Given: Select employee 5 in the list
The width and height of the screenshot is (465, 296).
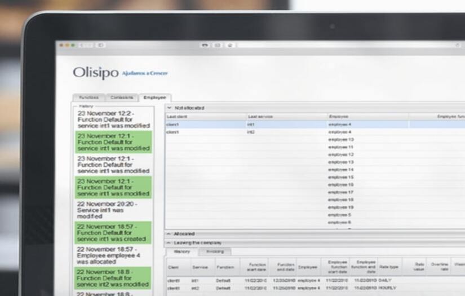Looking at the screenshot, I should (339, 215).
